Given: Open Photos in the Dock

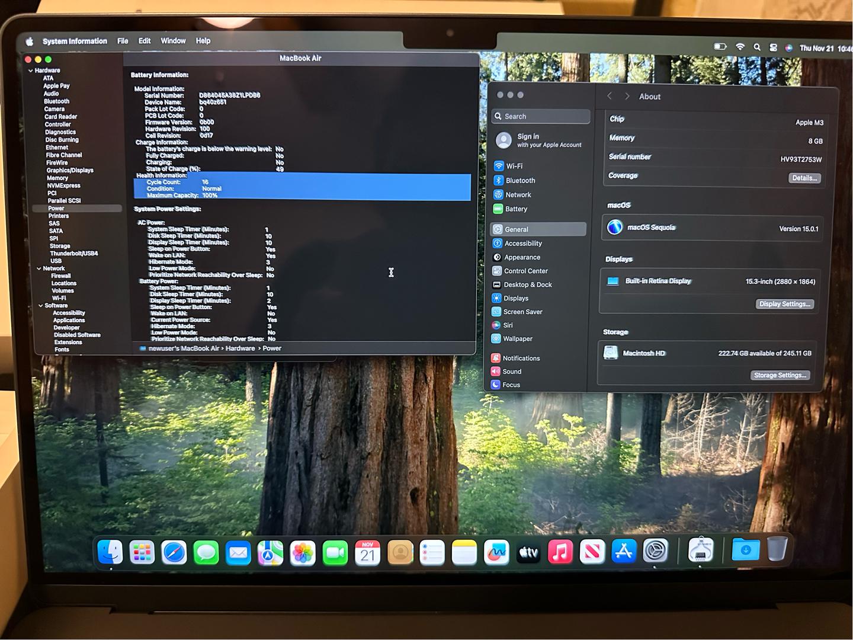Looking at the screenshot, I should tap(303, 553).
